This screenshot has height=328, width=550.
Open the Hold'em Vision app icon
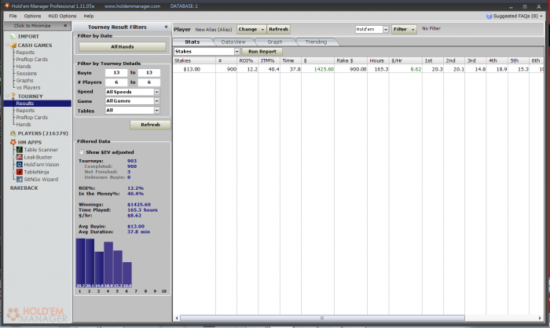click(20, 164)
